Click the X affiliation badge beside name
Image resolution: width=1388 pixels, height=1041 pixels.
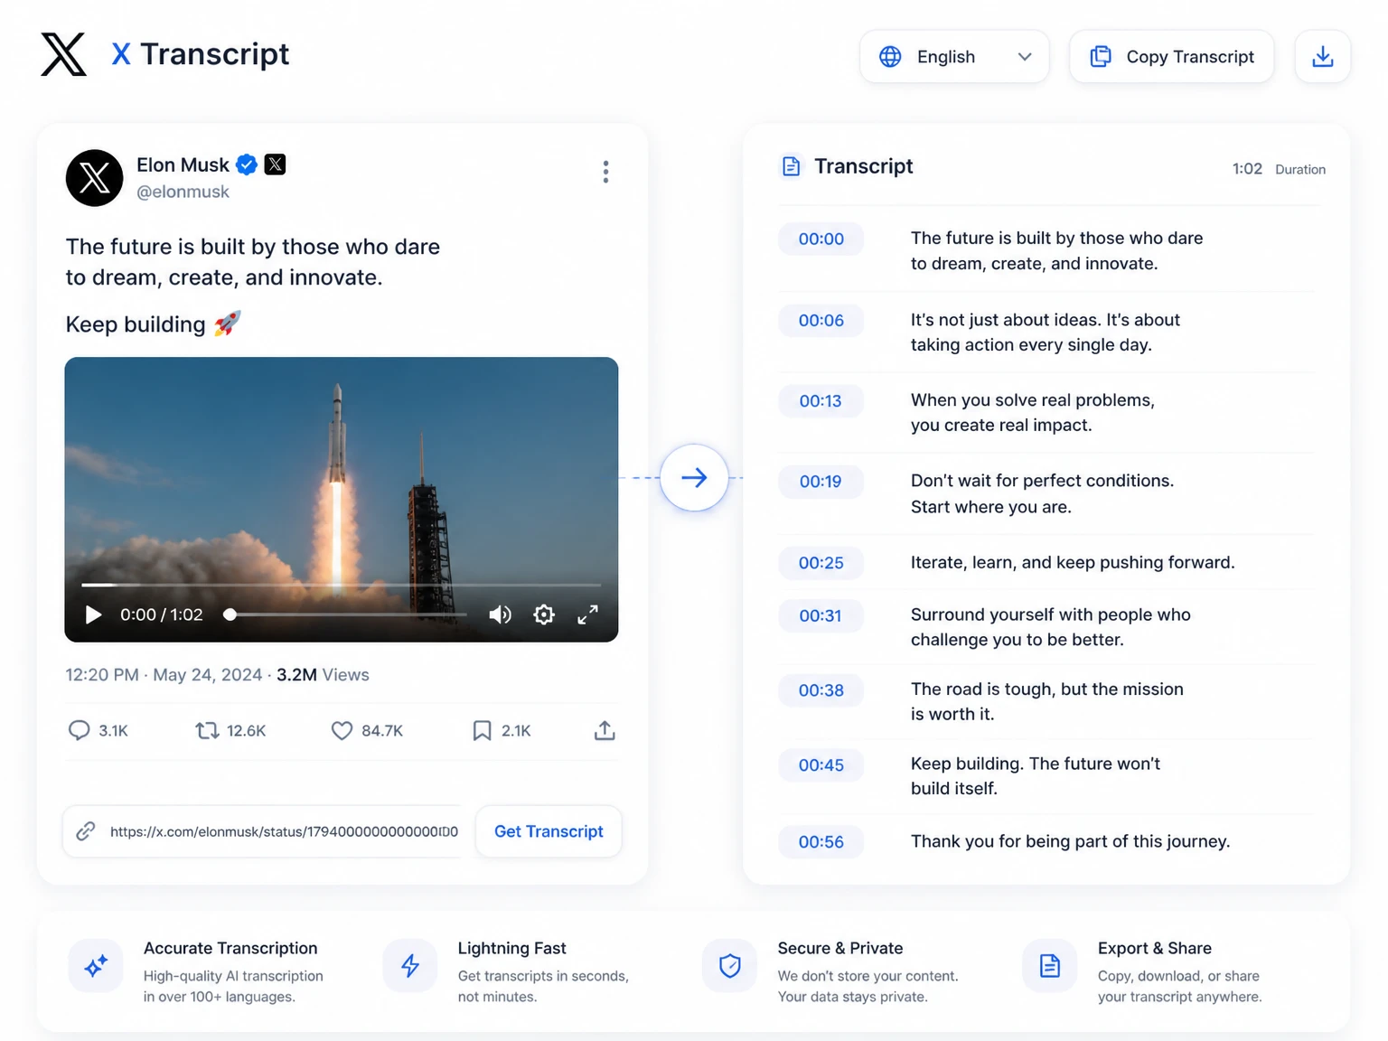275,164
